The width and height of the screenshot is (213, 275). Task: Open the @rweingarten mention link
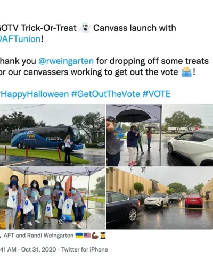coord(66,61)
